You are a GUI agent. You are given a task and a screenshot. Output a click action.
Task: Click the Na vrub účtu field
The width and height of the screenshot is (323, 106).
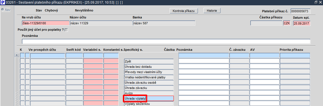(45, 23)
